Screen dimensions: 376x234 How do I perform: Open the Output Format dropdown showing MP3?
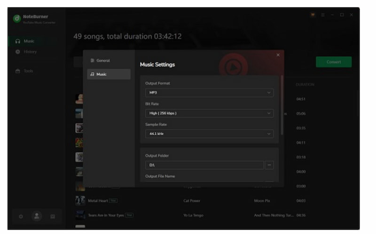tap(209, 92)
